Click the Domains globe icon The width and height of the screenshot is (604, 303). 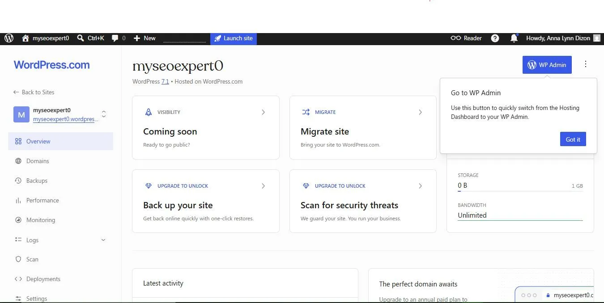pyautogui.click(x=18, y=161)
